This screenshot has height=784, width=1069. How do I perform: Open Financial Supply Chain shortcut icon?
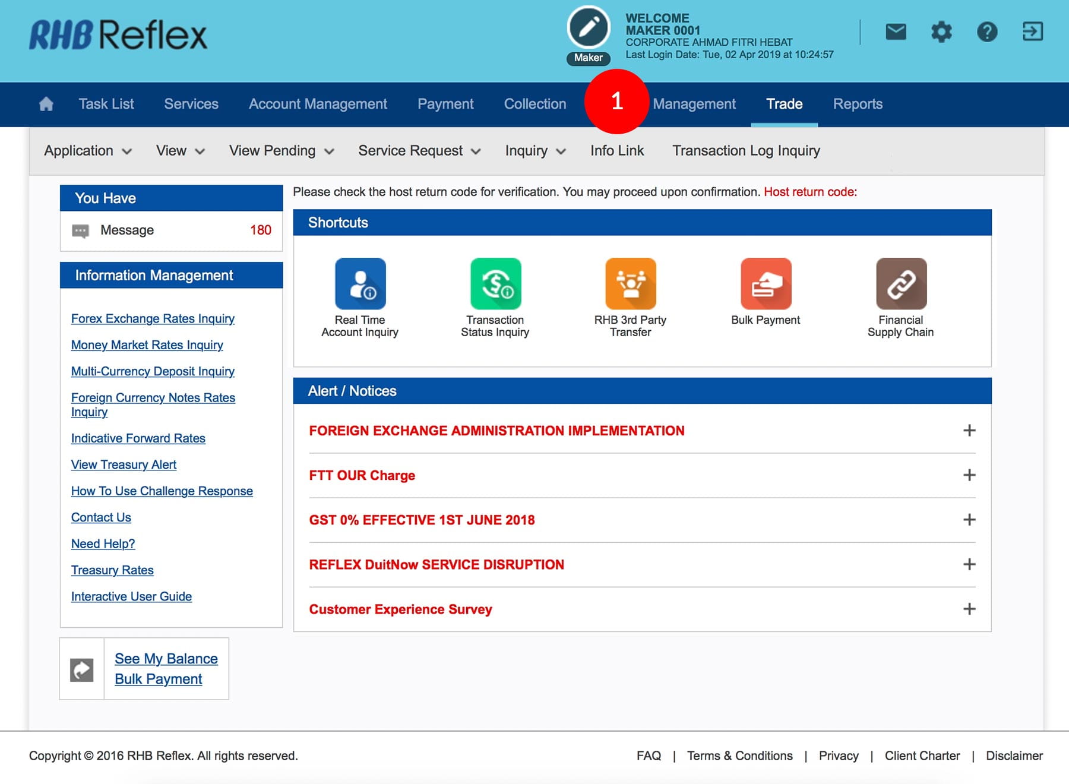901,283
